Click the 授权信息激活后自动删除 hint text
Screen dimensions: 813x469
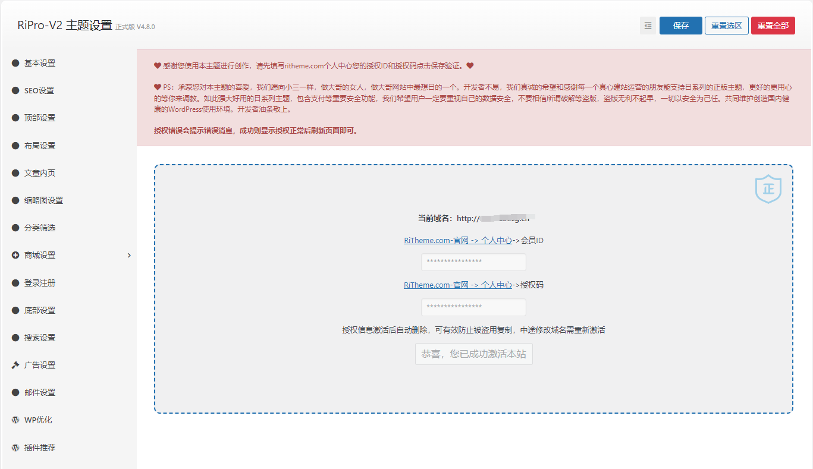(x=473, y=330)
